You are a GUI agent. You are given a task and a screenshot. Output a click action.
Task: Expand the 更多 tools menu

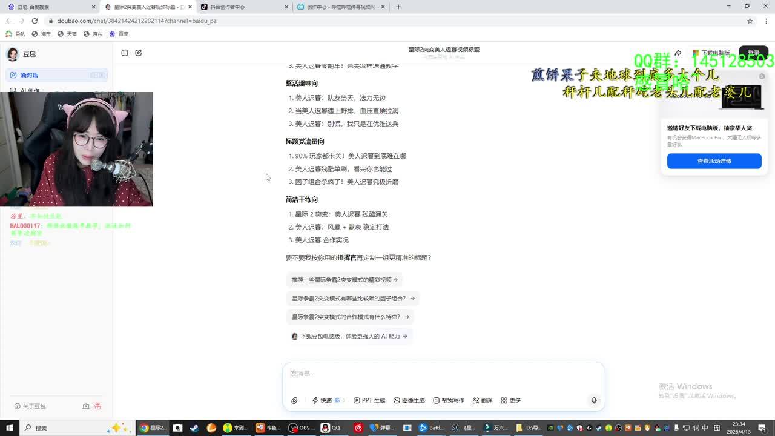click(510, 400)
